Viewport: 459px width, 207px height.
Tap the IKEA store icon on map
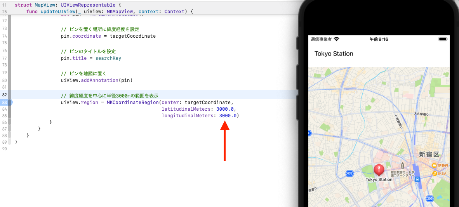coord(435,173)
